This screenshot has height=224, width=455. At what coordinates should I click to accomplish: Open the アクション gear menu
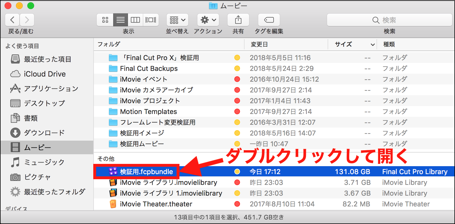(x=208, y=20)
